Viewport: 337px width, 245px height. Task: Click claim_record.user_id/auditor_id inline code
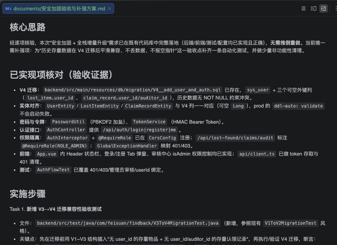125,98
